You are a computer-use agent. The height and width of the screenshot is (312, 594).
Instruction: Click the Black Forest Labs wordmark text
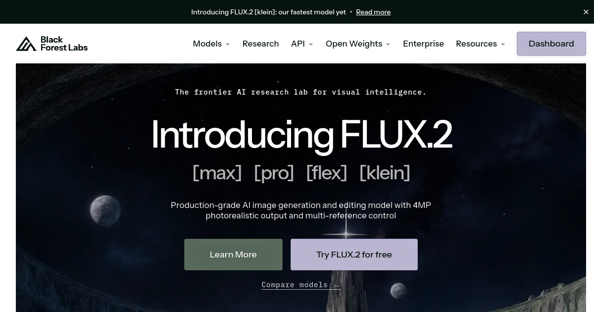(x=64, y=44)
